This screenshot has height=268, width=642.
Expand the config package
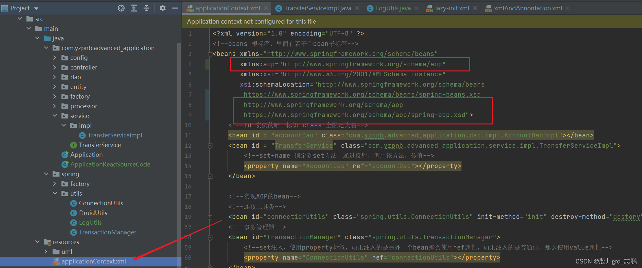55,58
